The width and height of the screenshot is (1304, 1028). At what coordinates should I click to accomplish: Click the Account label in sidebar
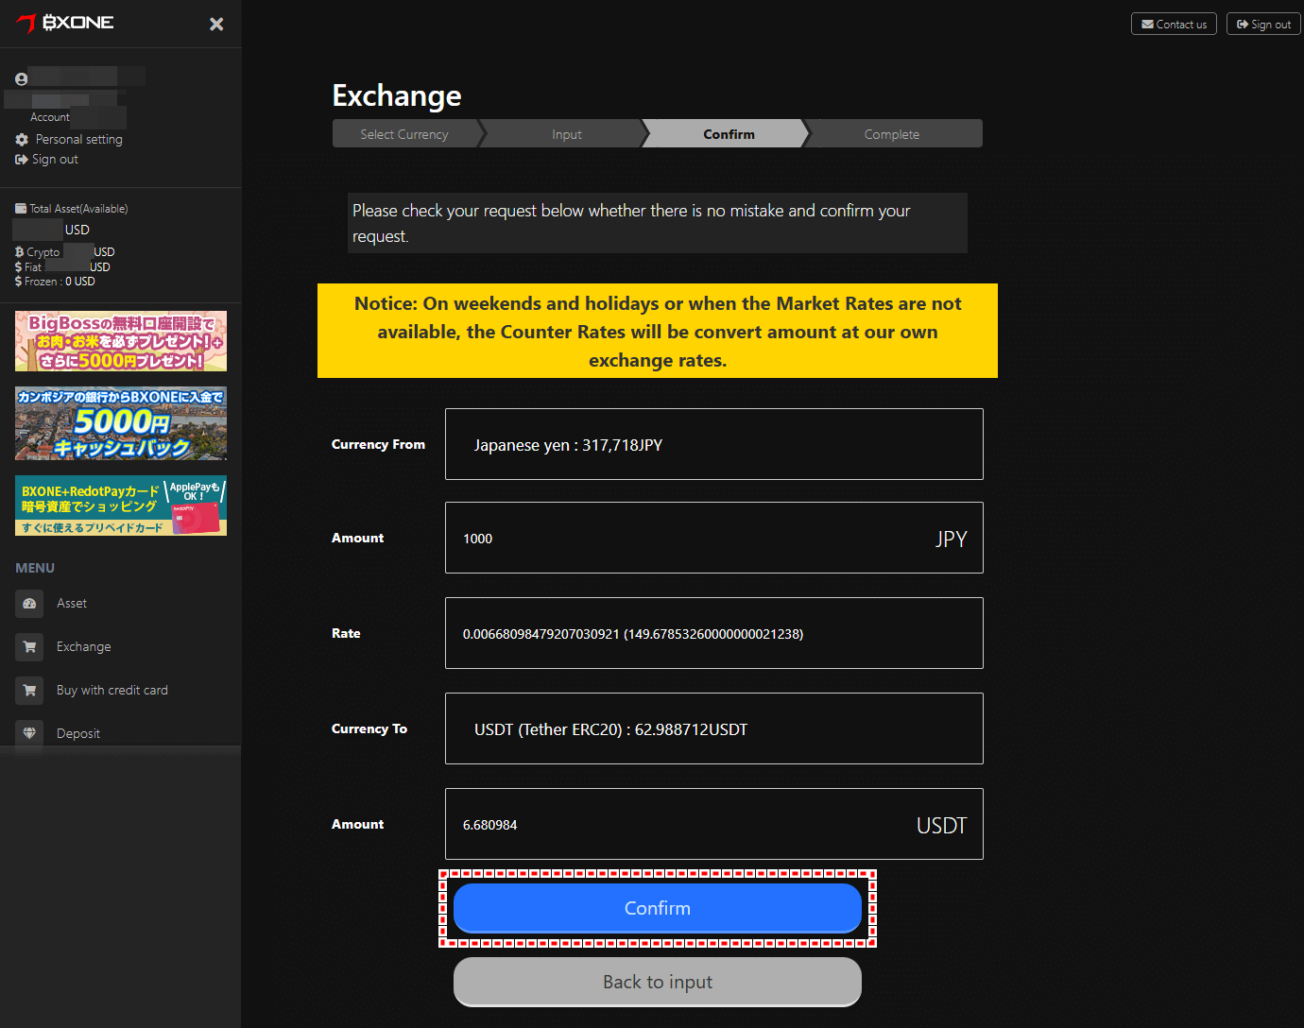click(x=50, y=117)
